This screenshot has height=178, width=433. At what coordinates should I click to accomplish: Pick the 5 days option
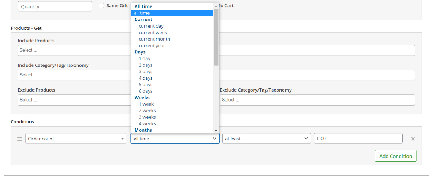coord(172,84)
